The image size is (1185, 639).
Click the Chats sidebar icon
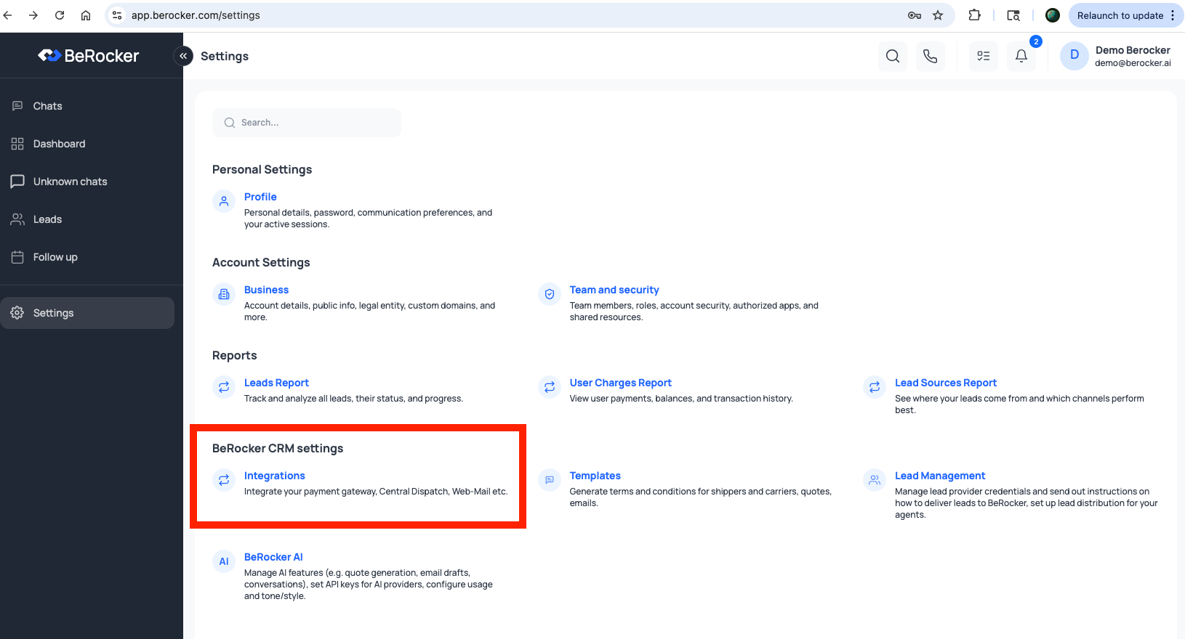click(x=17, y=106)
